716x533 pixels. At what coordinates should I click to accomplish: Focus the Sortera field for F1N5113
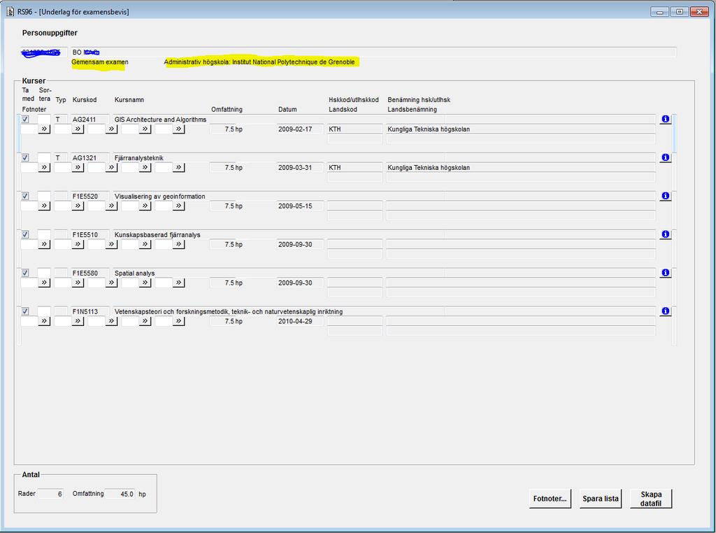[x=44, y=311]
